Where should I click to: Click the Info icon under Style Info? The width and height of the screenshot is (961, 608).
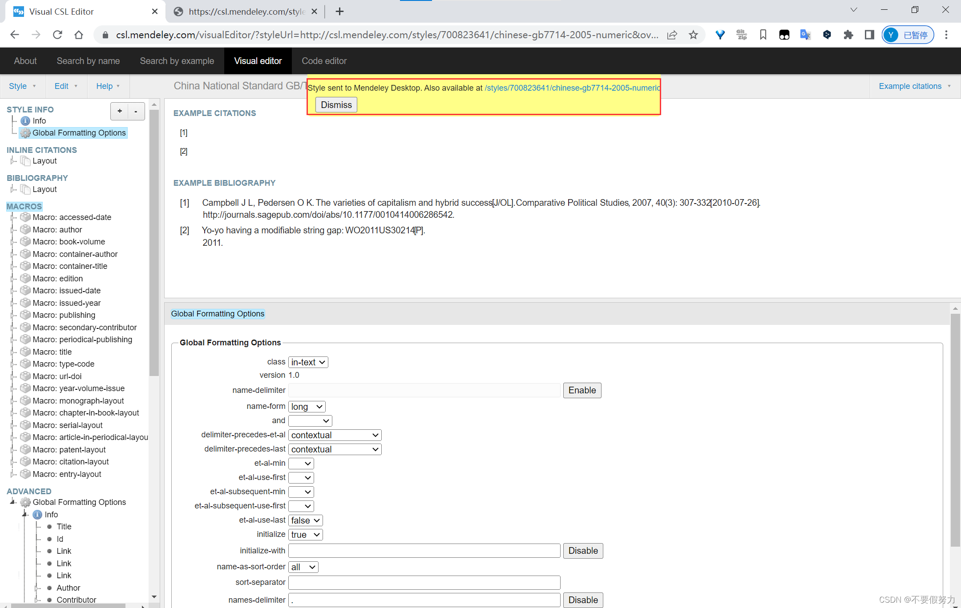pyautogui.click(x=25, y=121)
